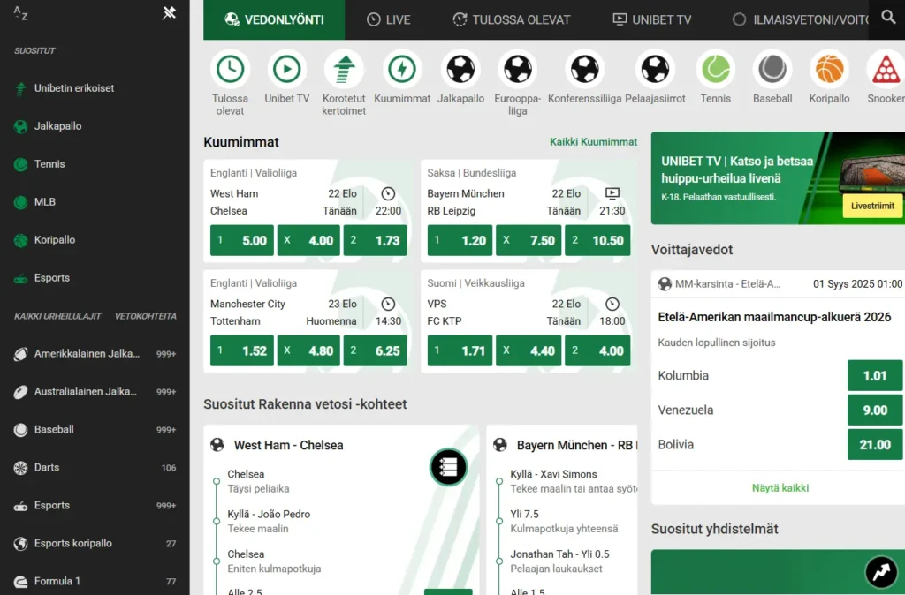
Task: Switch to the LIVE tab
Action: click(389, 19)
